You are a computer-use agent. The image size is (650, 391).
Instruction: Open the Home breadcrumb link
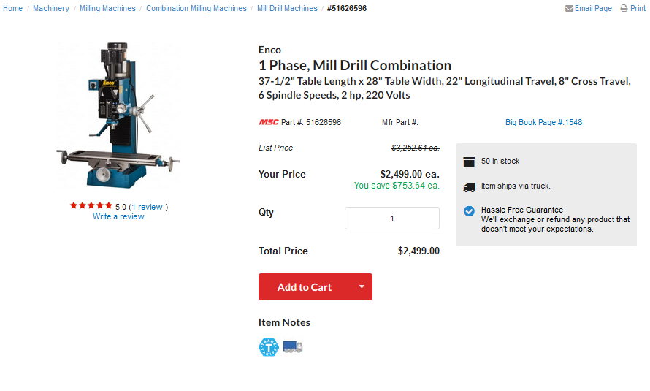pyautogui.click(x=13, y=8)
